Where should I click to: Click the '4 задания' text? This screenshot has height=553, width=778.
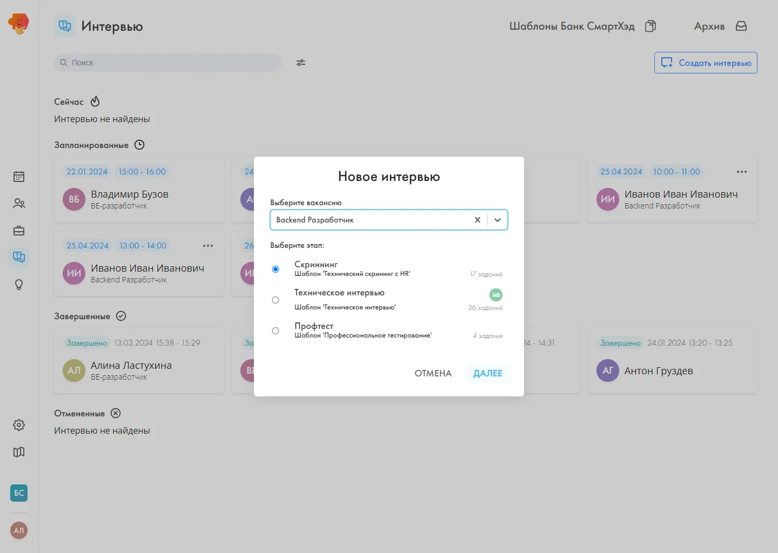point(487,336)
